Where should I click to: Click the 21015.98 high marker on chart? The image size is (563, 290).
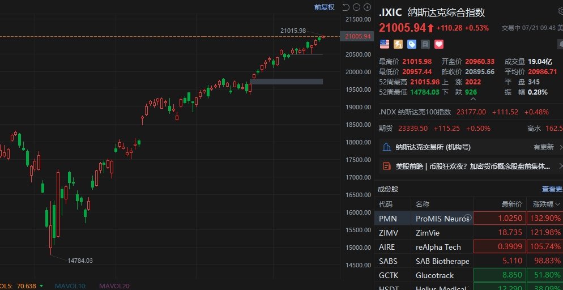click(x=293, y=31)
